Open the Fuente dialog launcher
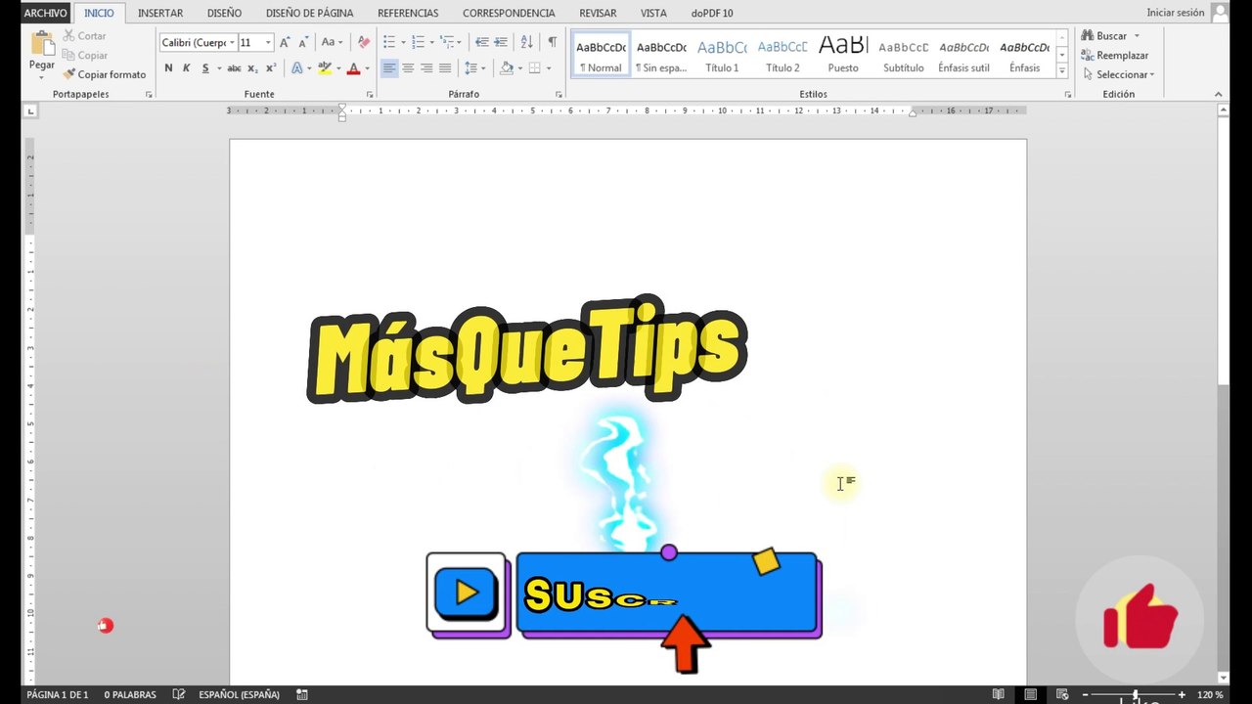The height and width of the screenshot is (704, 1252). pyautogui.click(x=370, y=95)
